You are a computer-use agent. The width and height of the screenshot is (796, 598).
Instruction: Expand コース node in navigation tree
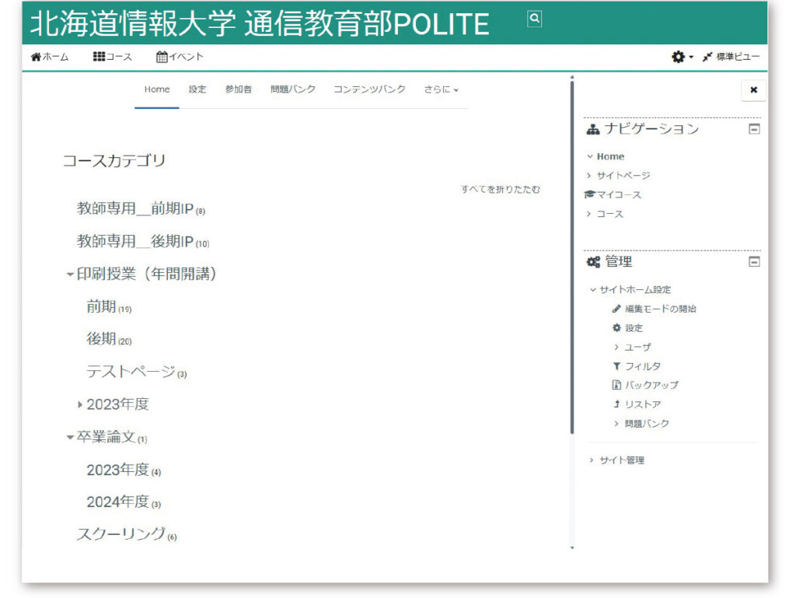click(589, 214)
